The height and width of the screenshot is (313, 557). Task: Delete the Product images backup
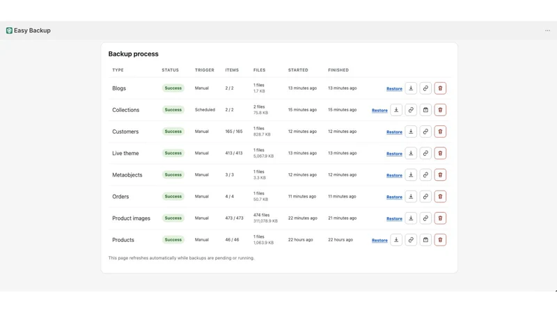[x=440, y=218]
